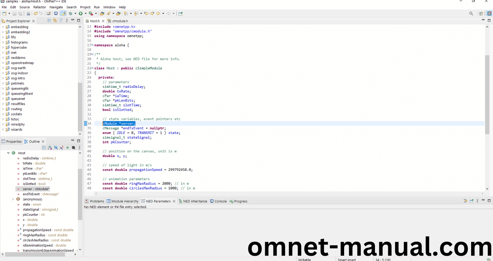Viewport: 493px width, 261px height.
Task: Expand the tictoc project folder
Action: [3, 119]
